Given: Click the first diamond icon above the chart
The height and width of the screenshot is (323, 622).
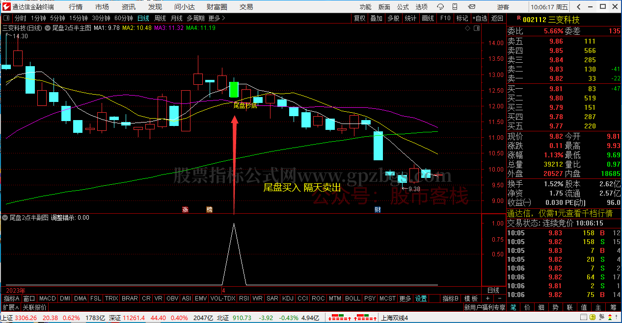Looking at the screenshot, I should [x=468, y=28].
